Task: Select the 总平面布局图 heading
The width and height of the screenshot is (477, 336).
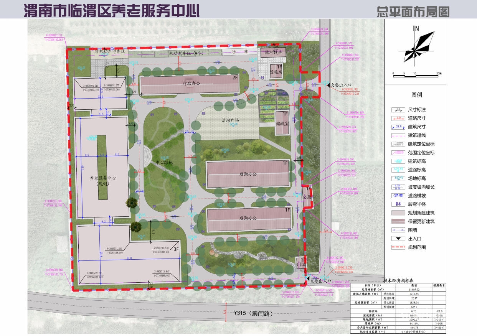Action: point(413,12)
